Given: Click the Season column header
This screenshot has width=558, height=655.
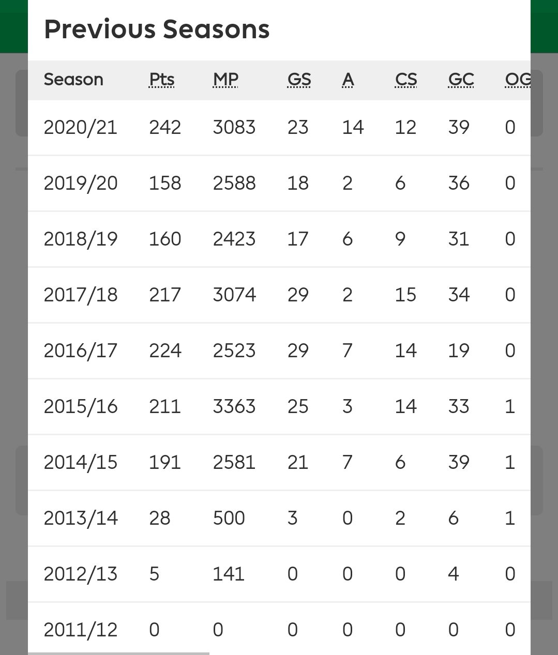Looking at the screenshot, I should (x=73, y=80).
